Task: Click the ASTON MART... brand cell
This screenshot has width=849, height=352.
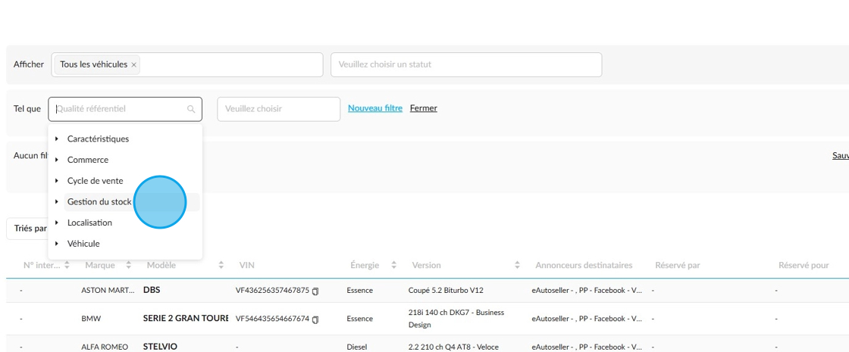Action: [108, 291]
